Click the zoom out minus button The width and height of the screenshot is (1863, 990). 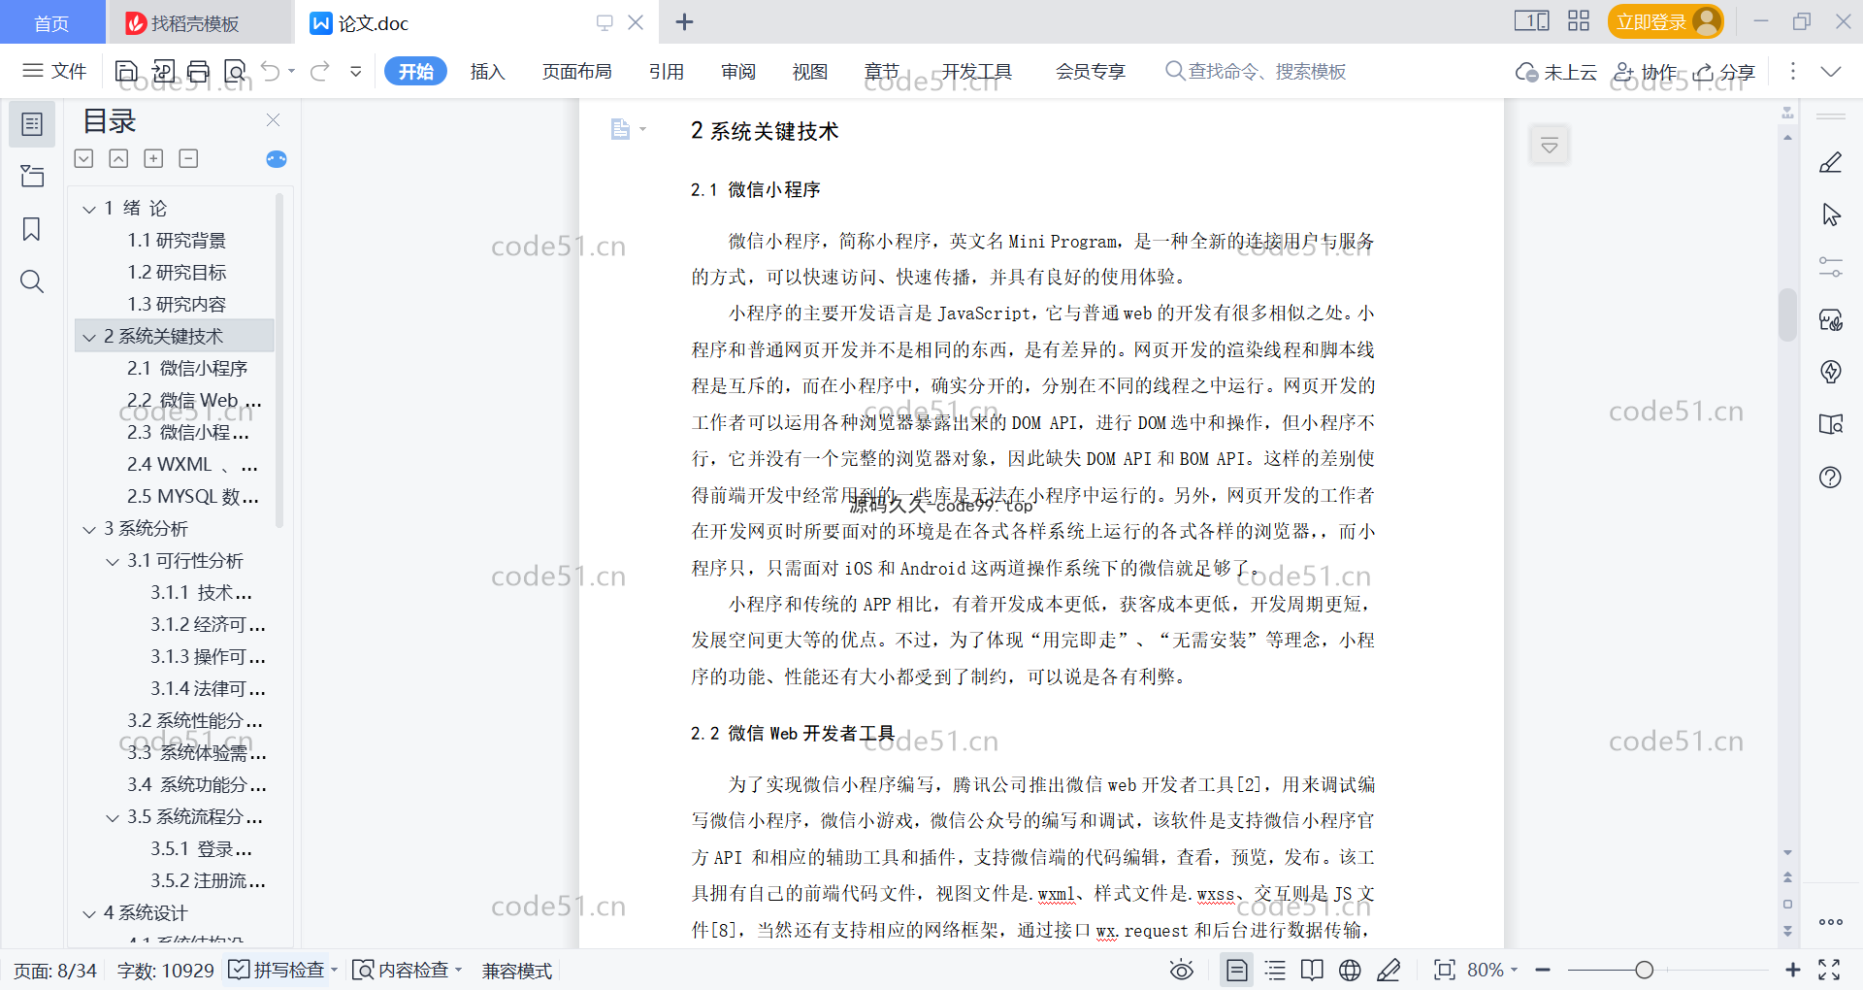(x=1543, y=970)
